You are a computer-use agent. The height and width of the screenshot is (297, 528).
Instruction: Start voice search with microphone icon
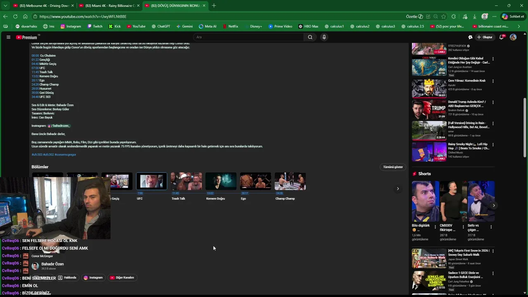pos(324,37)
